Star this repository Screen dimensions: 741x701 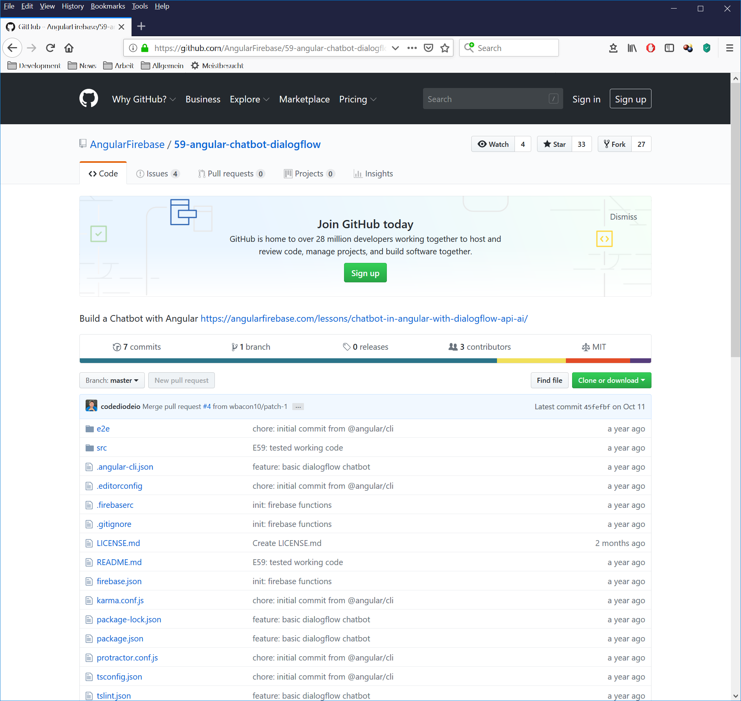[555, 144]
